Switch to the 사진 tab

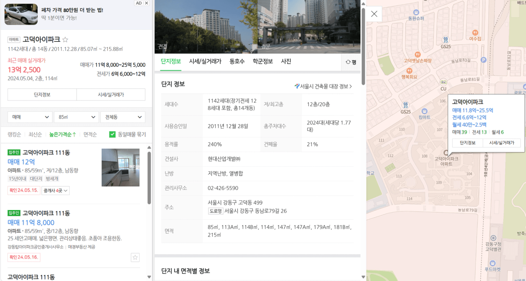coord(286,61)
